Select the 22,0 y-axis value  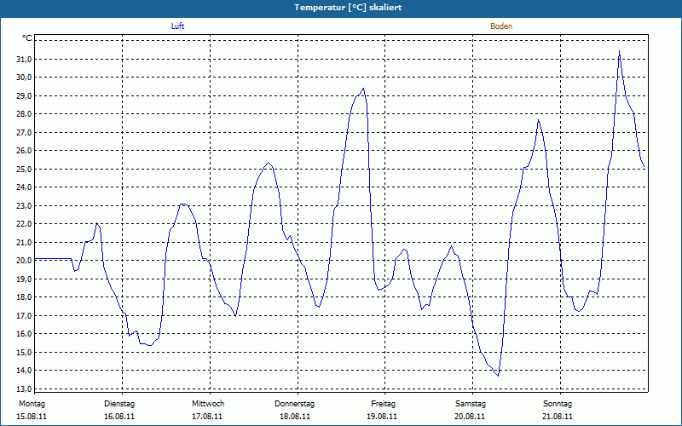pos(25,224)
